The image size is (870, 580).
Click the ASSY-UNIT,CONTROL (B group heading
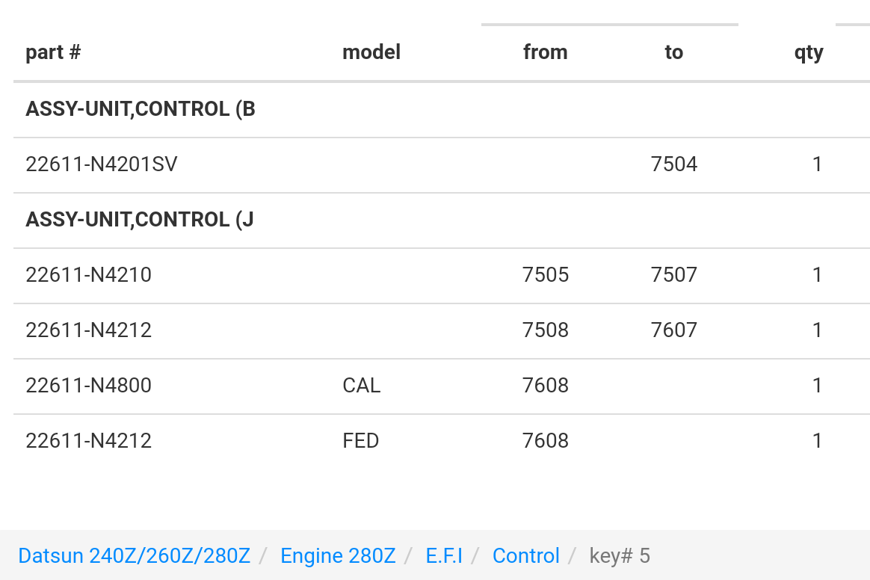point(141,109)
